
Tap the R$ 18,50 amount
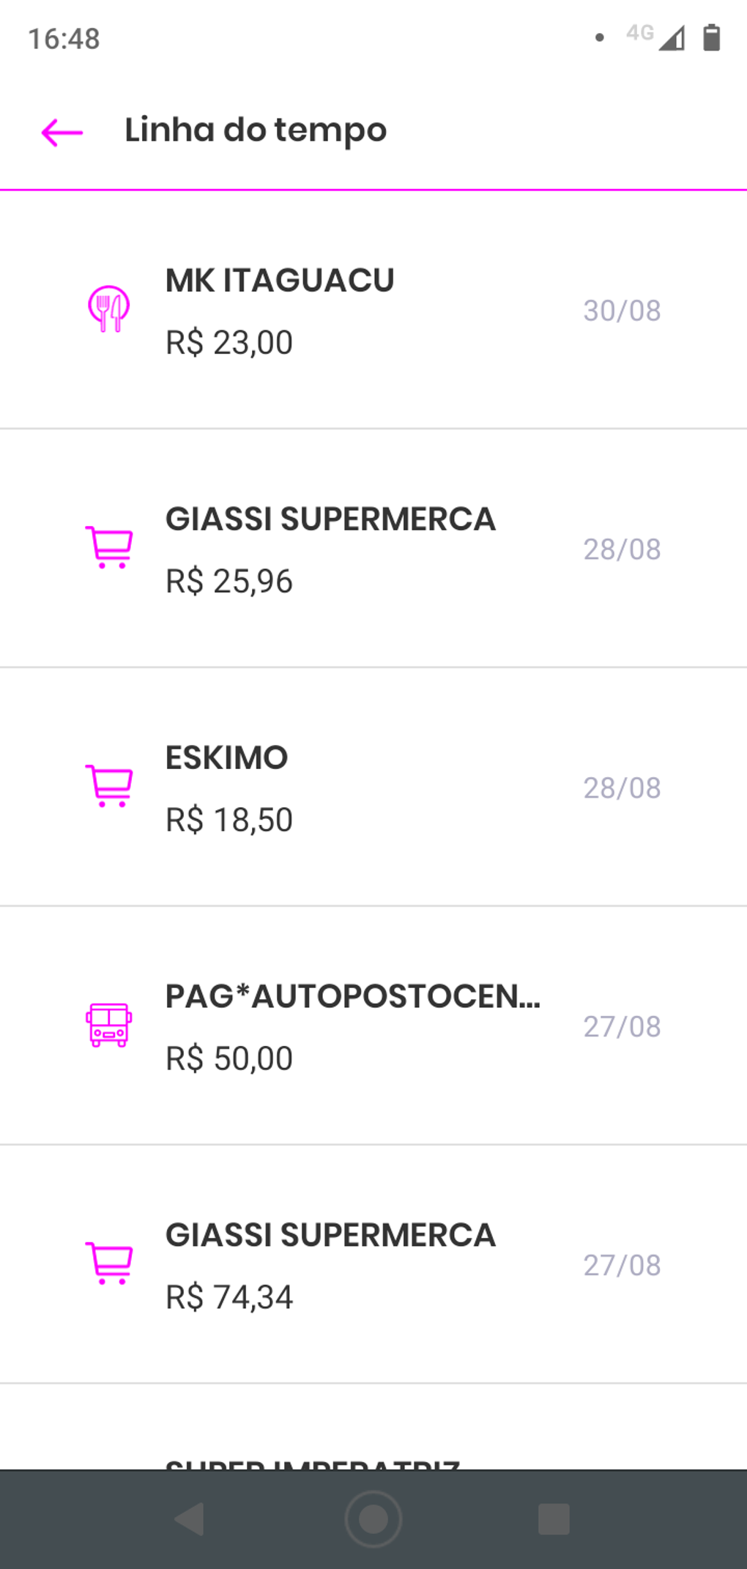(x=229, y=820)
